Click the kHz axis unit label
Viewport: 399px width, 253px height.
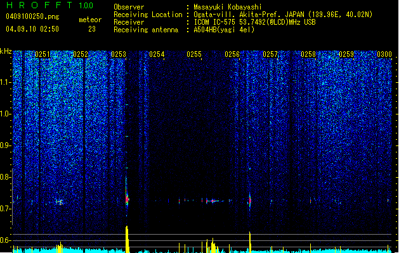(x=6, y=51)
